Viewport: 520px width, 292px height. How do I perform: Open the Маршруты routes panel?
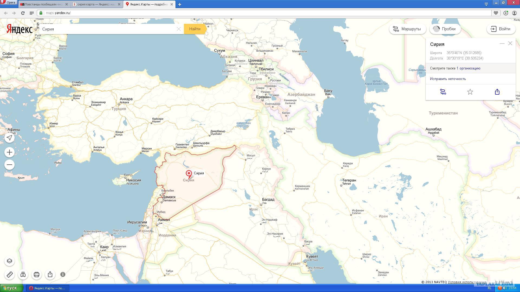408,29
